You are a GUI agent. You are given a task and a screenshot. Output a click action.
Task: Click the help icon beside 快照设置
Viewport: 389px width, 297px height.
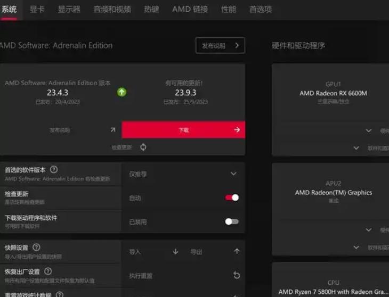(36, 247)
